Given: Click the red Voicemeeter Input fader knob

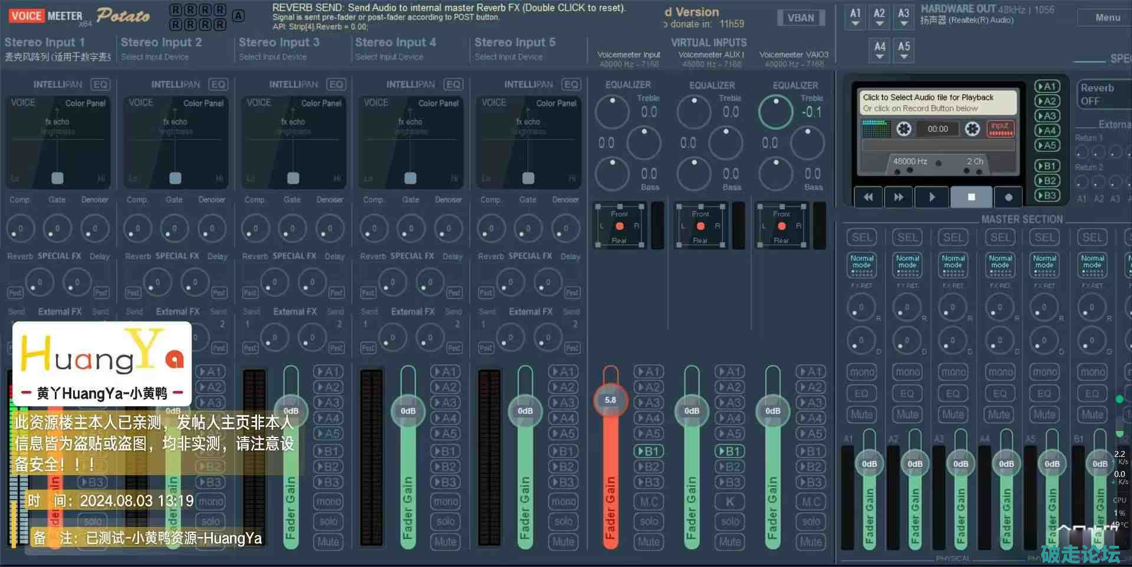Looking at the screenshot, I should coord(610,400).
